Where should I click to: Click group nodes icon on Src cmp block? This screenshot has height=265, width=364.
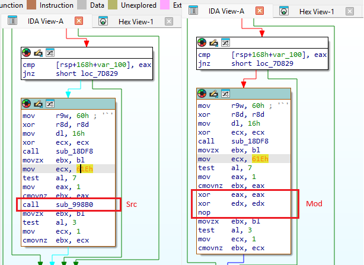click(x=50, y=53)
